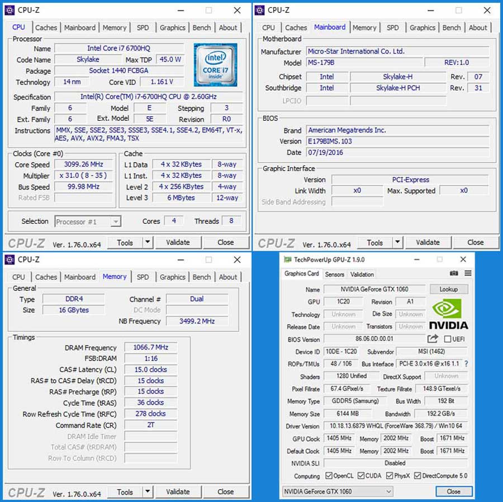
Task: Open the Sensors tab in GPU-Z
Action: [x=334, y=274]
